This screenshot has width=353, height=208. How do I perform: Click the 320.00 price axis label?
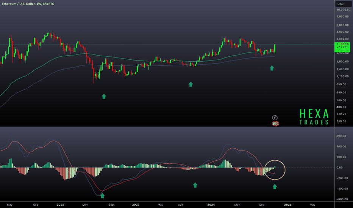pos(341,114)
